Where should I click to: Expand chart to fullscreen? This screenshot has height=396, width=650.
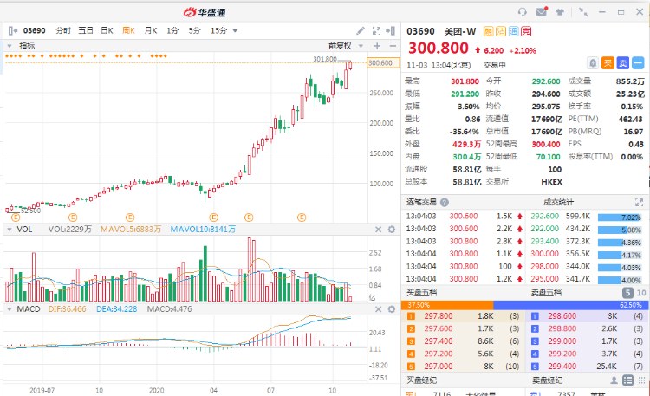376,30
